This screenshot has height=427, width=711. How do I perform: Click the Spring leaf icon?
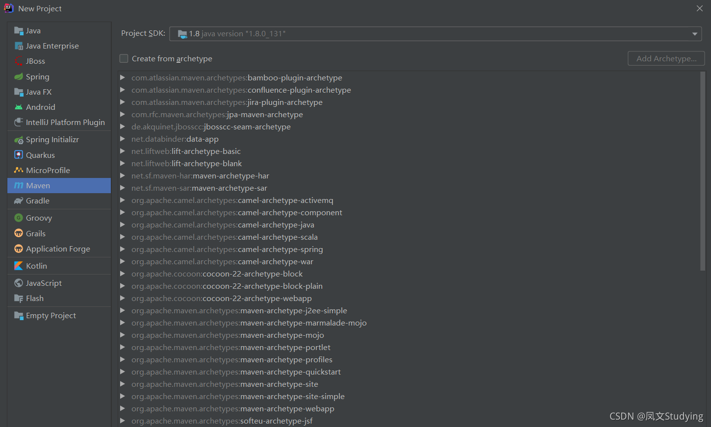point(19,77)
